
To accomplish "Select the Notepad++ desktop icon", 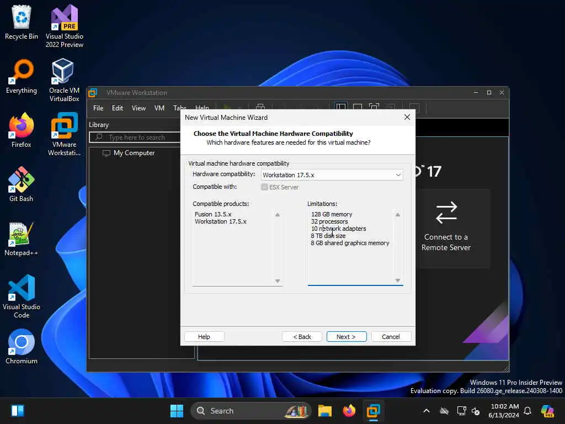I will (x=22, y=239).
